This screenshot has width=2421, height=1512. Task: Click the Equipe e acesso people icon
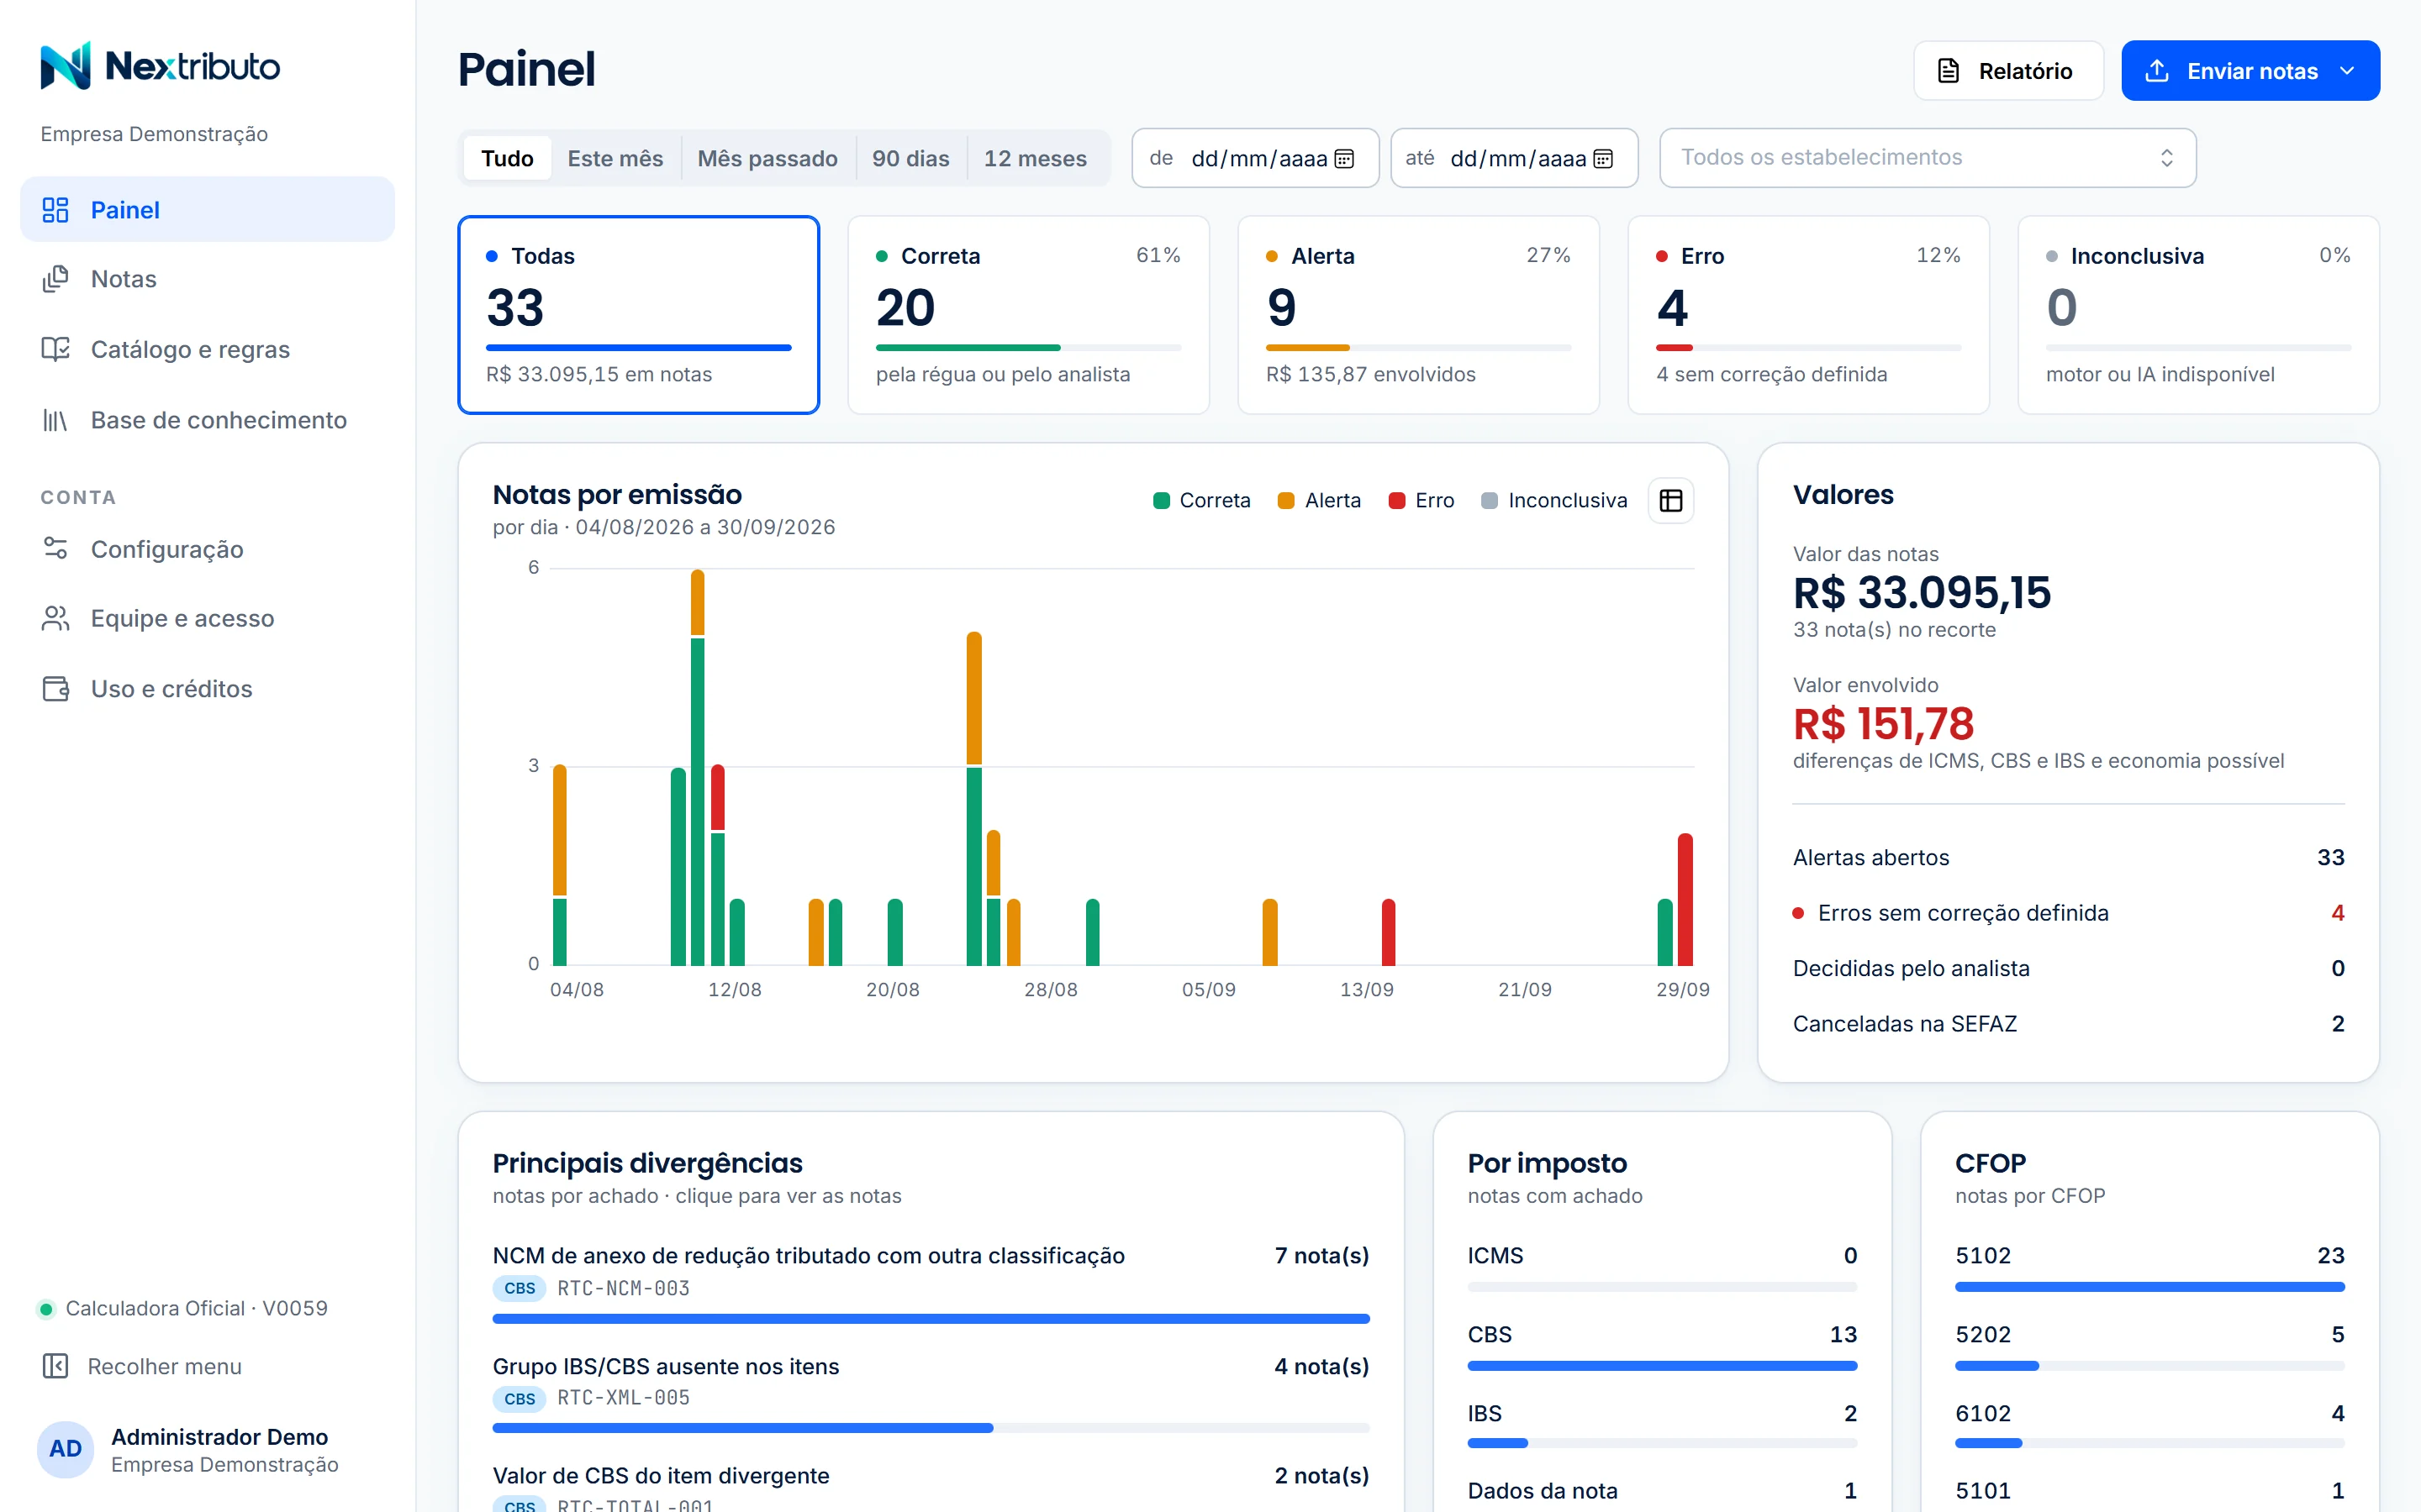(x=55, y=618)
